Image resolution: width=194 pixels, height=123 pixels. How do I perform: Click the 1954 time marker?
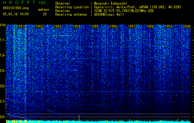coord(76,26)
